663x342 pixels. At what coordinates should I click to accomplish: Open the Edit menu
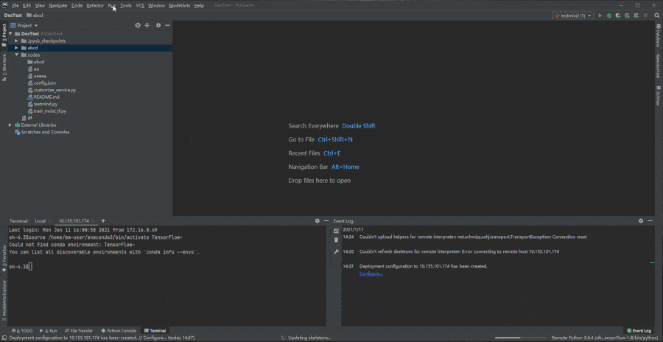click(x=27, y=5)
